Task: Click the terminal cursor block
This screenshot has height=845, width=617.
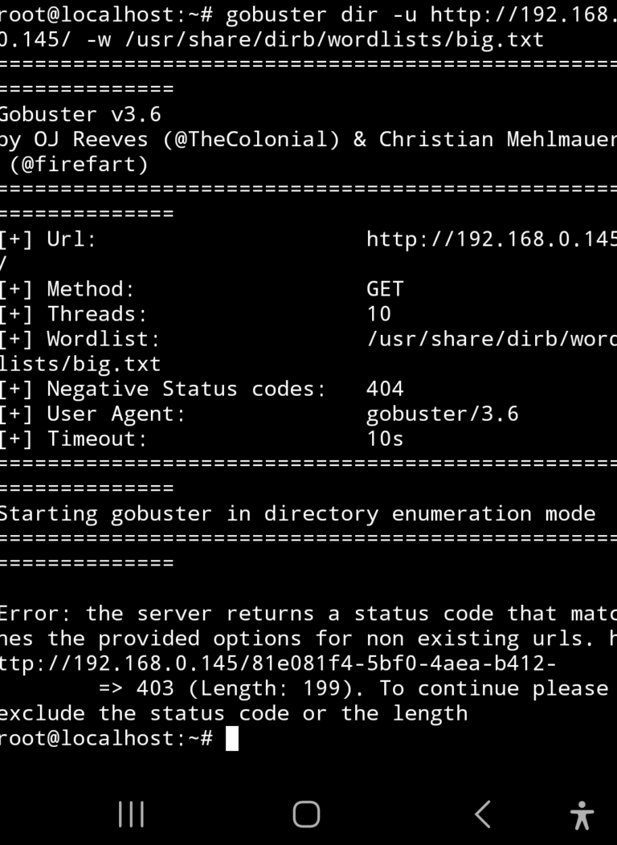Action: (232, 738)
